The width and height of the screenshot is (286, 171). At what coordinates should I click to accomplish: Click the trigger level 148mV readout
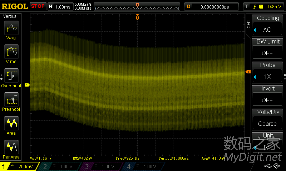click(x=274, y=7)
